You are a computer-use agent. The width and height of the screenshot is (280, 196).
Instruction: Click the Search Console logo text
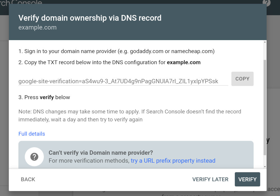(x=21, y=3)
